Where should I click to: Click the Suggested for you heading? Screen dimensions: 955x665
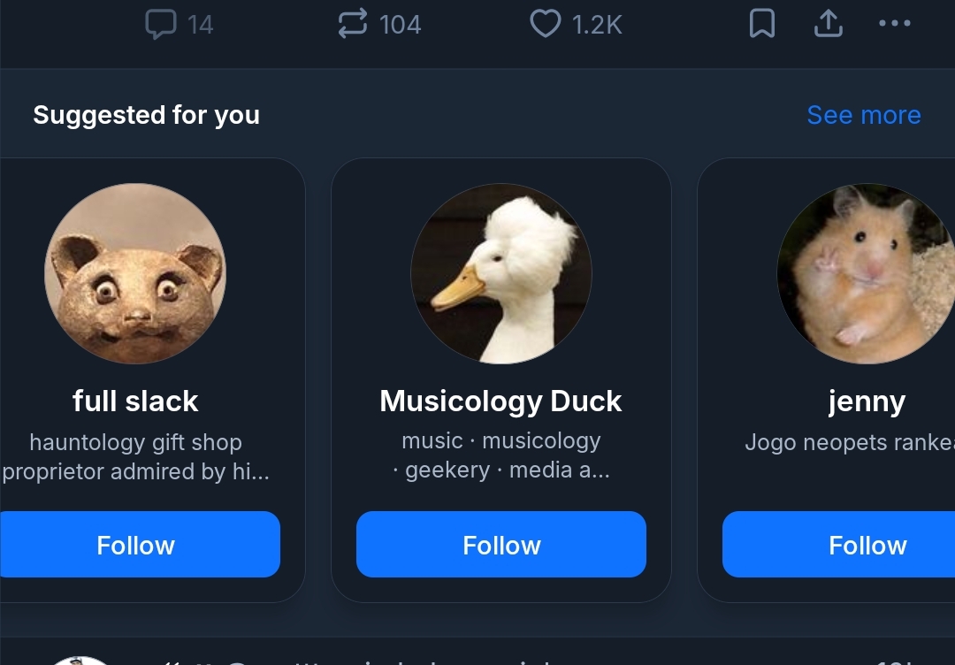coord(146,115)
